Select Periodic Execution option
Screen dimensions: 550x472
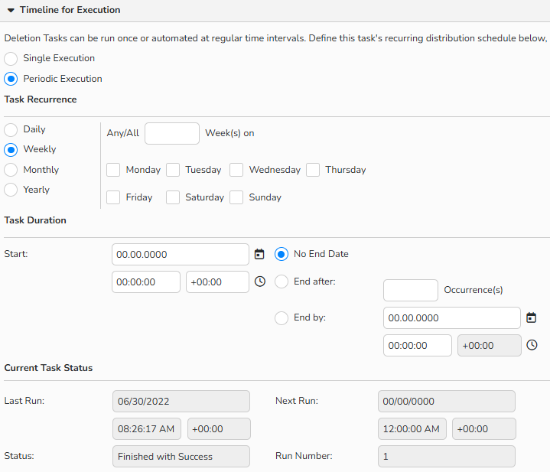tap(11, 79)
